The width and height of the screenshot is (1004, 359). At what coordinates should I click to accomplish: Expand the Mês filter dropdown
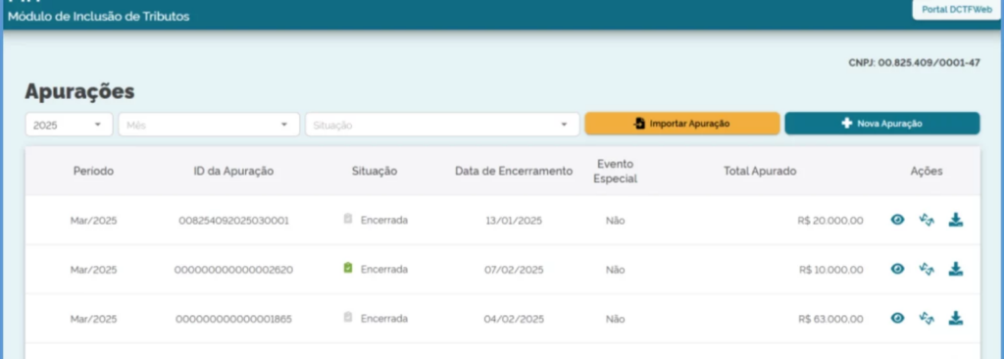[209, 125]
